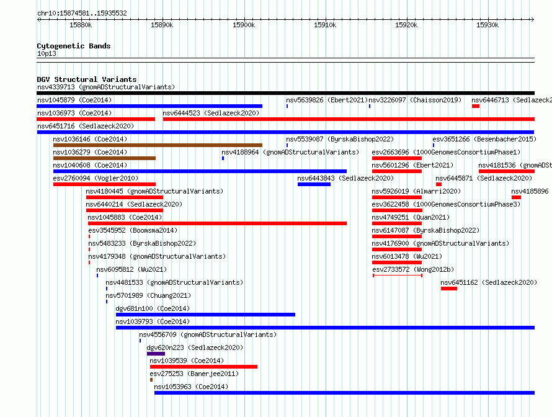The width and height of the screenshot is (552, 417).
Task: Click the nsv6451162 red bar
Action: click(x=449, y=289)
